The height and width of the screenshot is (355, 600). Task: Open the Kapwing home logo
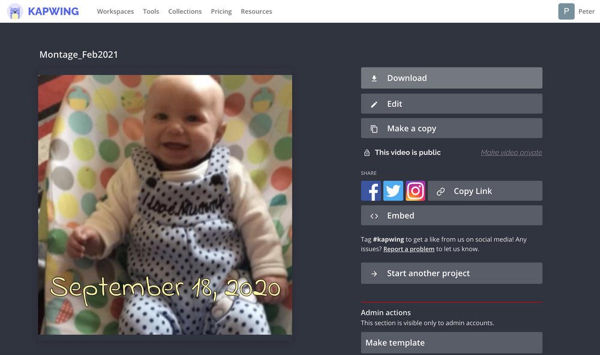pyautogui.click(x=42, y=11)
